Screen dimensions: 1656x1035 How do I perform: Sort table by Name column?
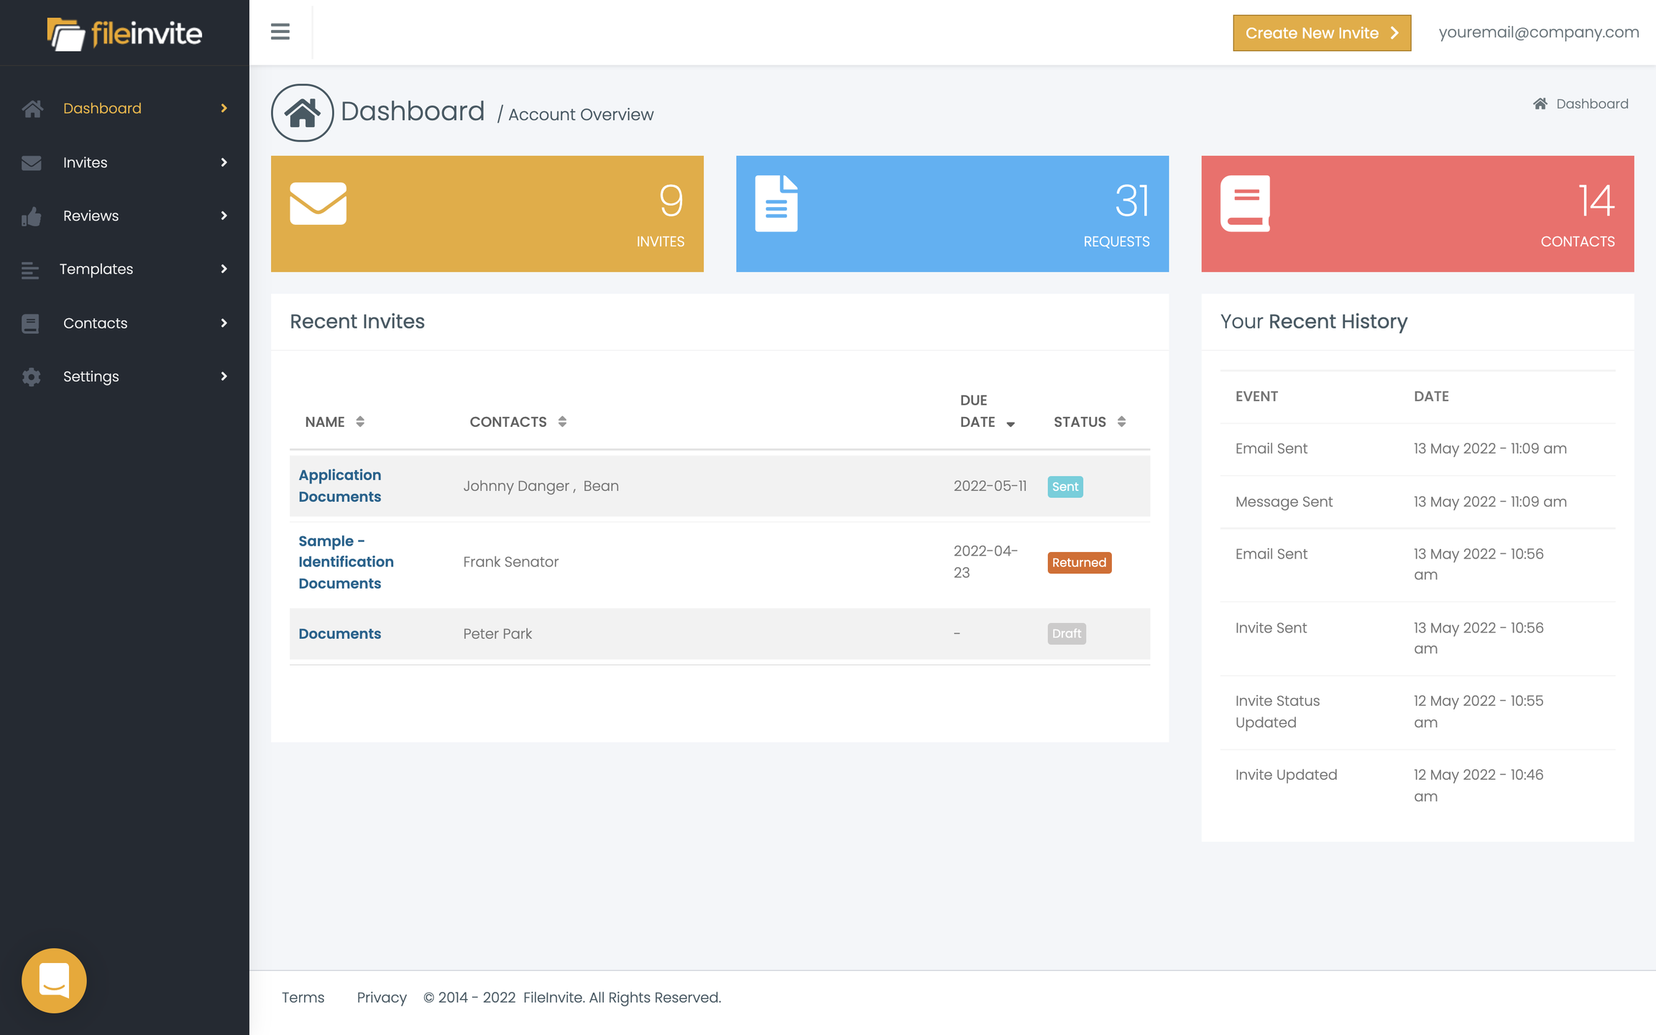coord(360,422)
